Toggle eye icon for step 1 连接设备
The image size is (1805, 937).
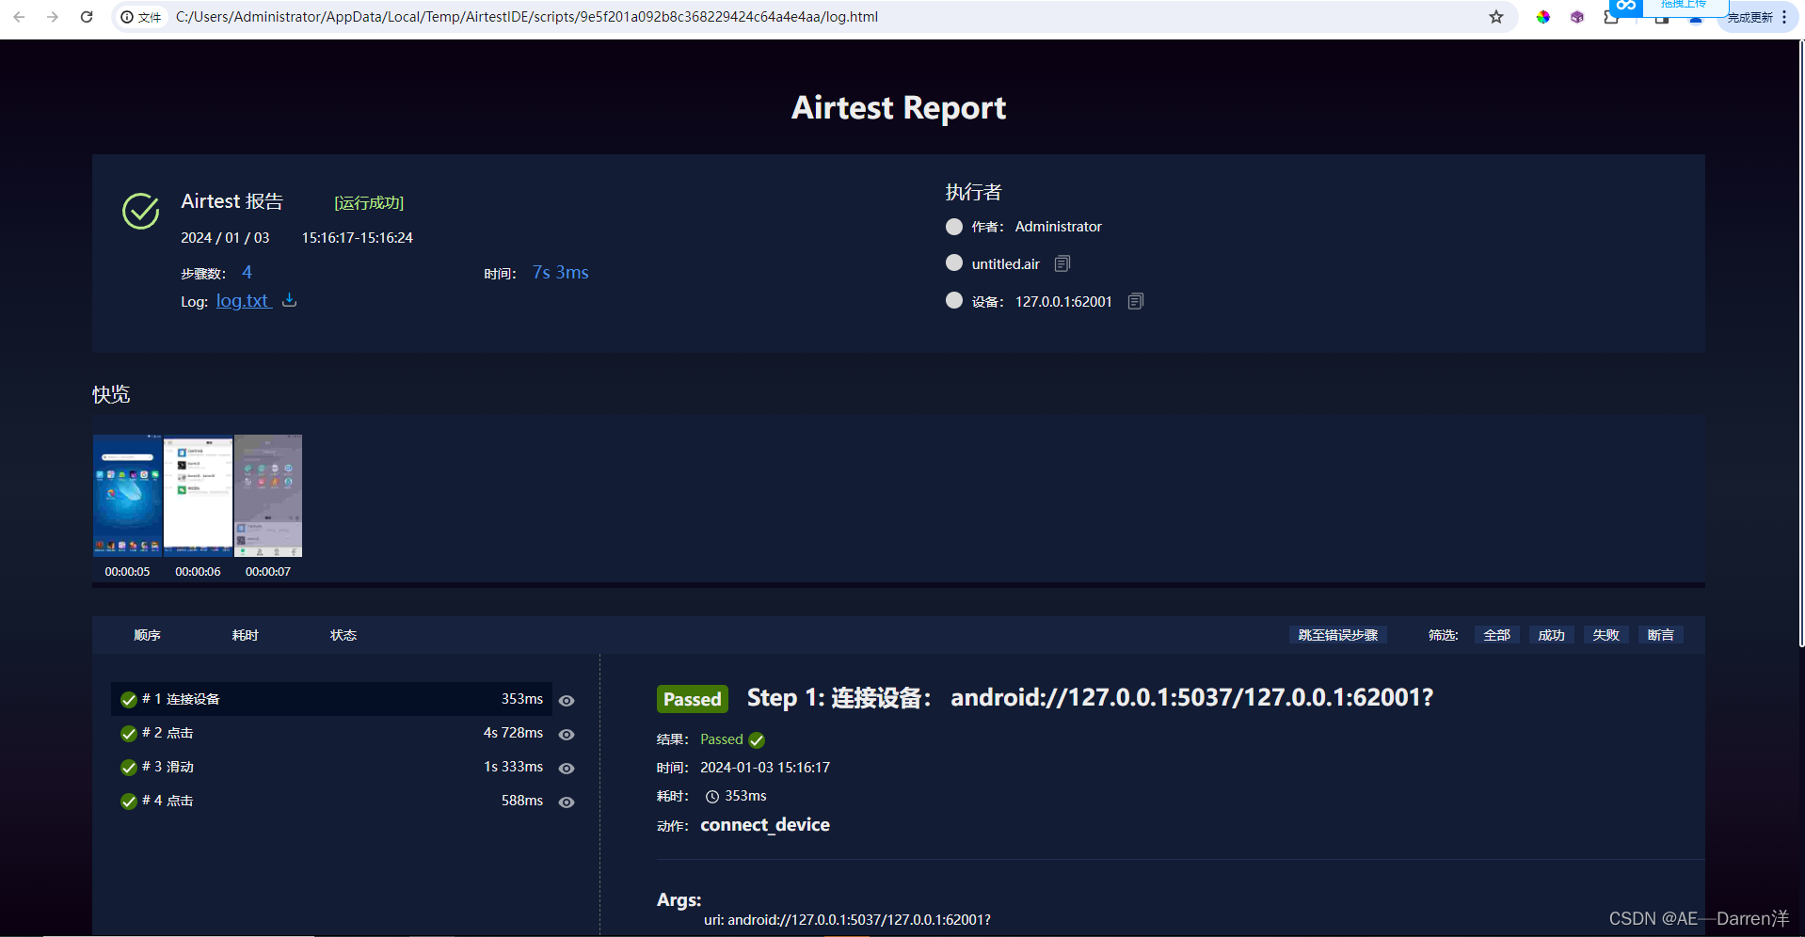pyautogui.click(x=567, y=701)
